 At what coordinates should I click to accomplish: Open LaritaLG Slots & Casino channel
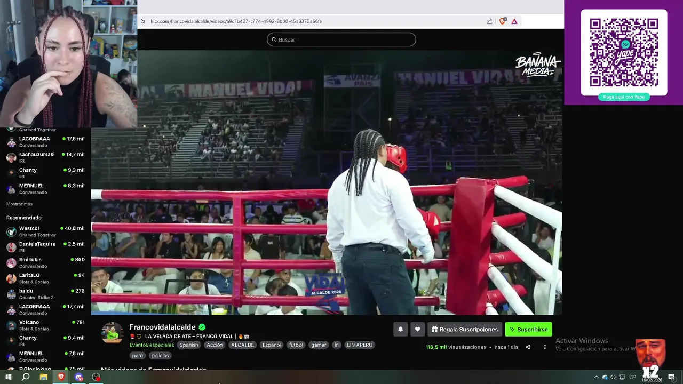tap(45, 278)
